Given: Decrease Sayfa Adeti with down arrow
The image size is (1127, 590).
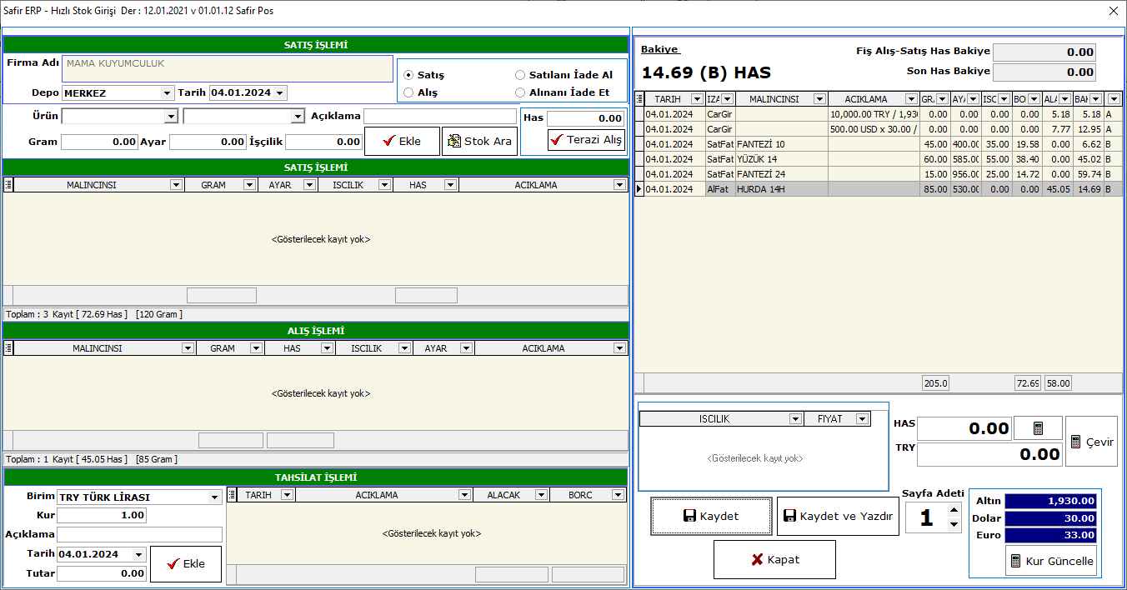Looking at the screenshot, I should 954,524.
